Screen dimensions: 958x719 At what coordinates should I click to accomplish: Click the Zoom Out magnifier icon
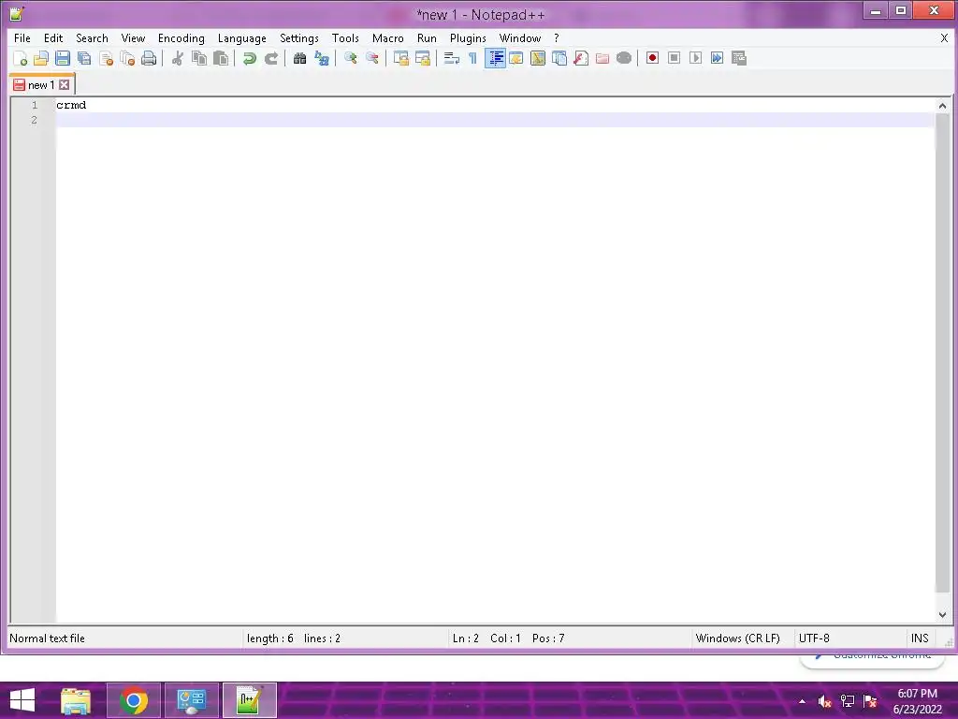[x=372, y=58]
